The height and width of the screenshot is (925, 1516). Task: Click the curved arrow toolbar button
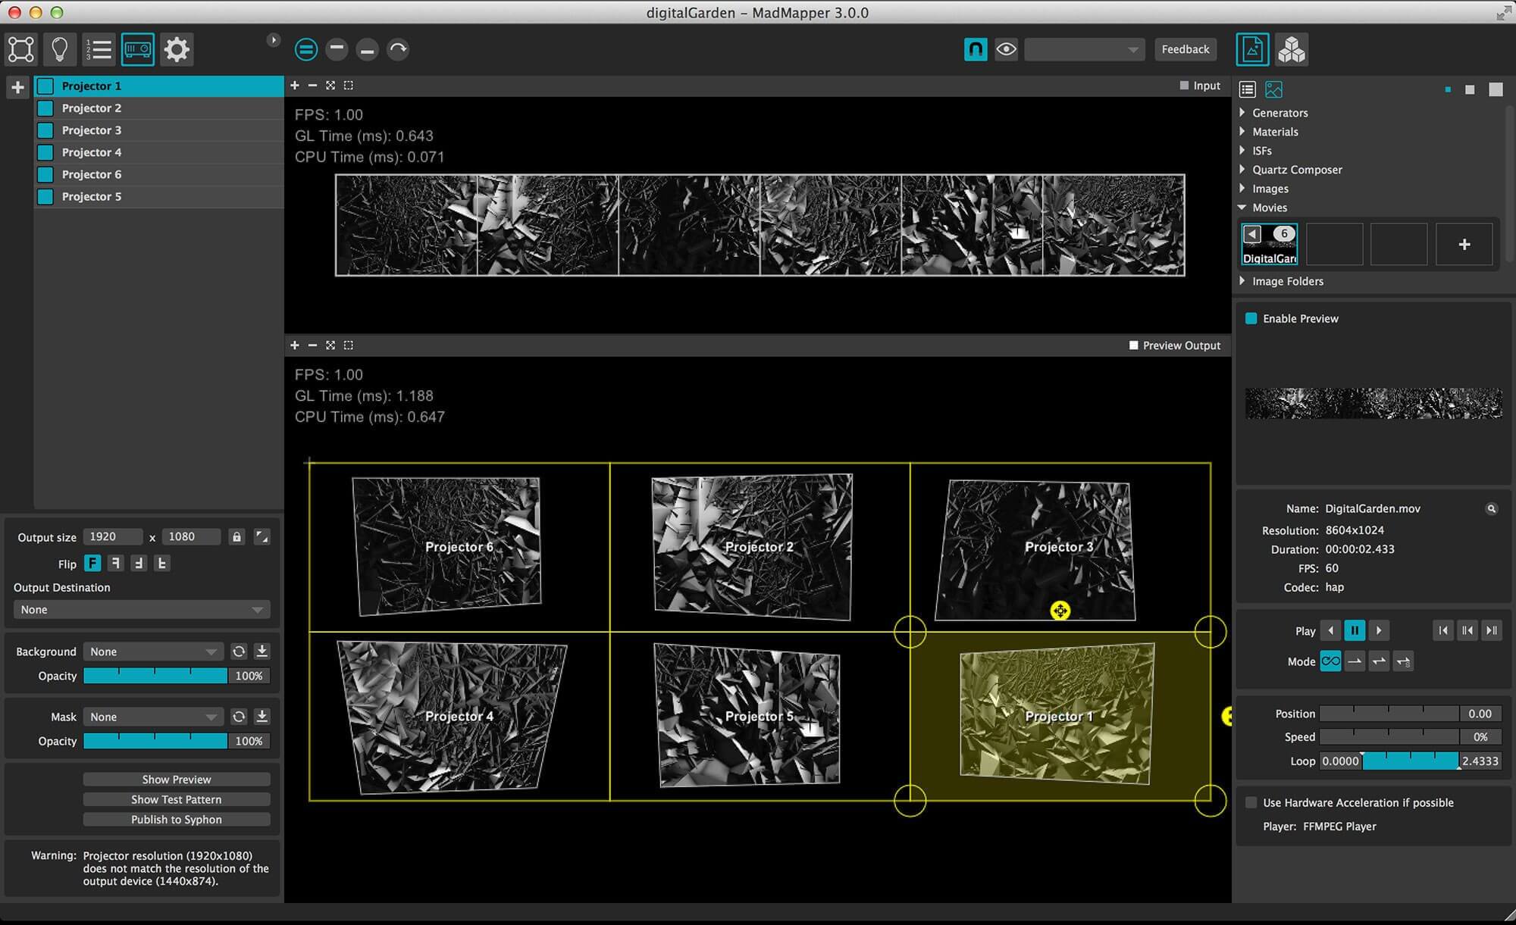[x=398, y=49]
